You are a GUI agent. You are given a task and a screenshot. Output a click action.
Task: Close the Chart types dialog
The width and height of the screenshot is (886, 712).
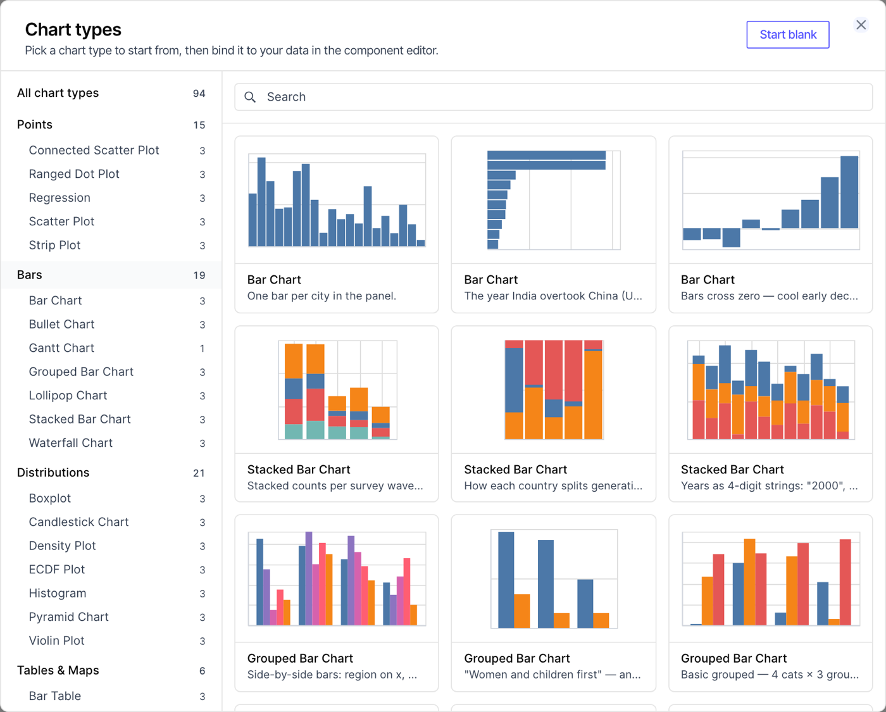(861, 25)
